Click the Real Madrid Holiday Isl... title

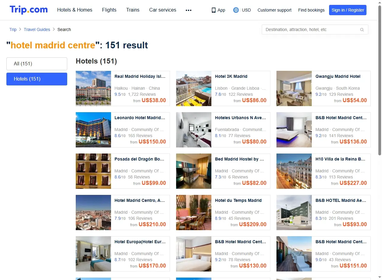140,76
